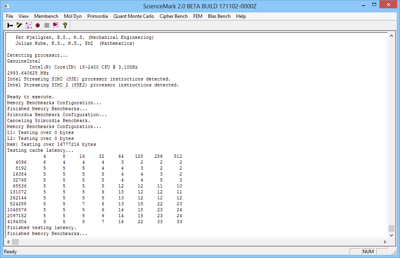Click the NUM indicator in status bar
Screen dimensions: 400x258
368,251
